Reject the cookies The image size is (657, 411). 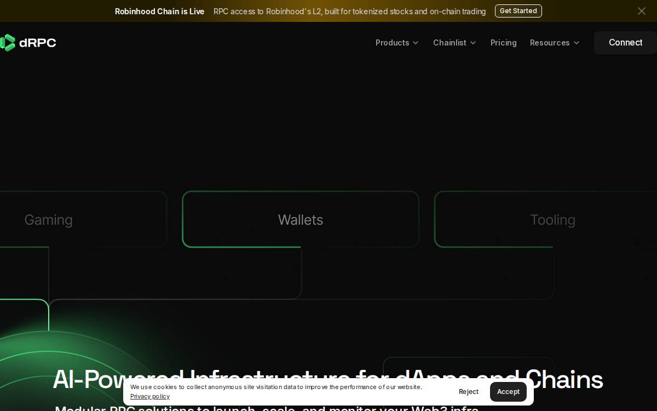(x=468, y=392)
